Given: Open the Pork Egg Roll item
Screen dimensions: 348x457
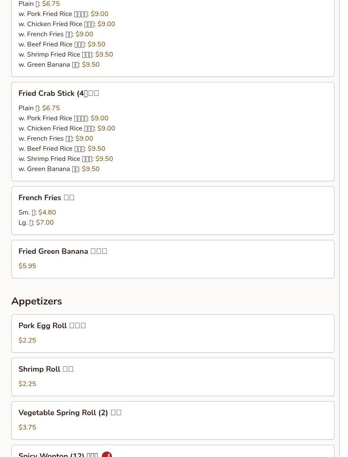Looking at the screenshot, I should point(52,326).
